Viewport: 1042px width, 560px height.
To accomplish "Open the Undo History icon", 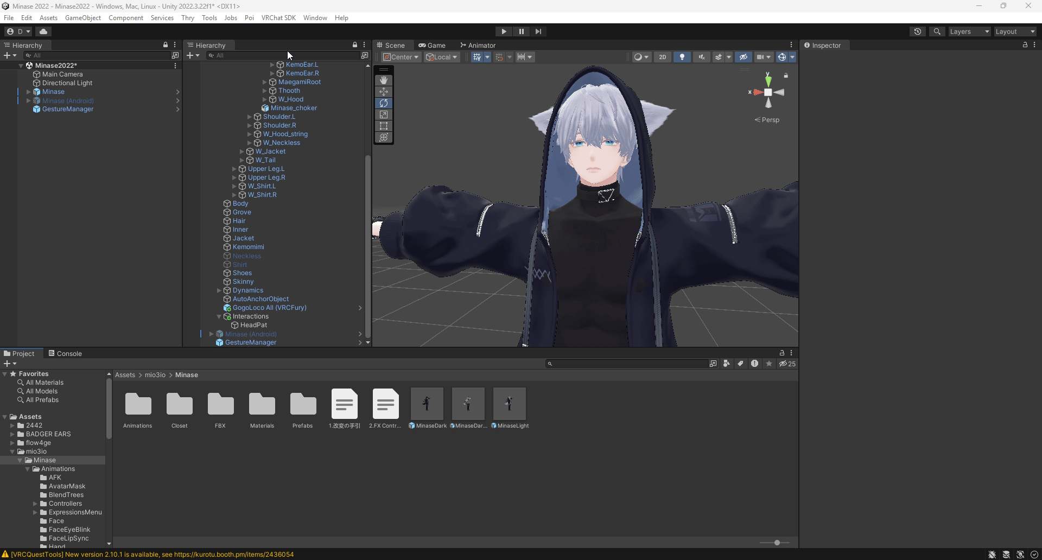I will click(x=918, y=31).
